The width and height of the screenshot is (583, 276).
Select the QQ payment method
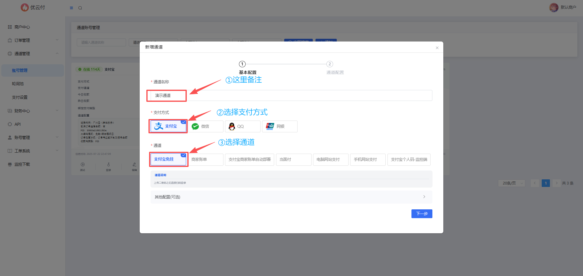point(243,126)
